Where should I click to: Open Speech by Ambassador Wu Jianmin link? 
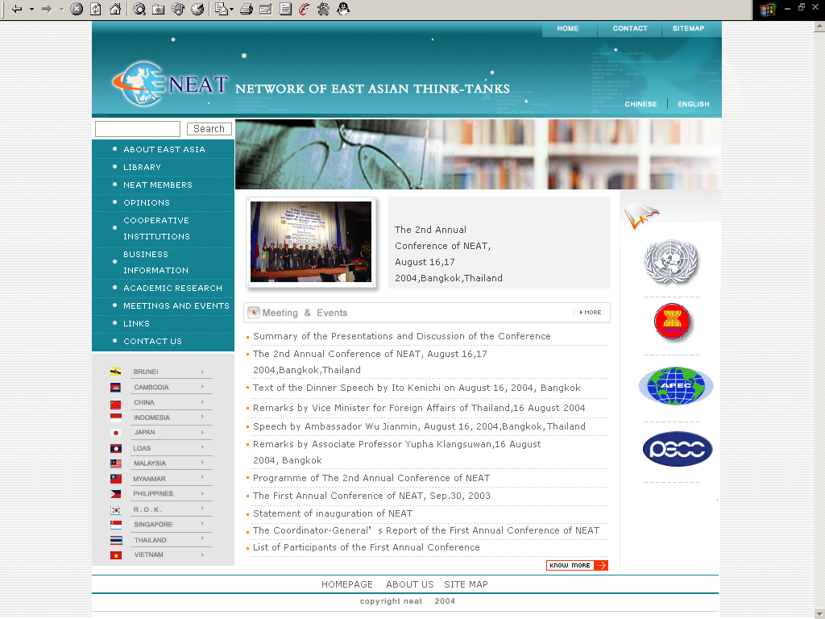(x=419, y=427)
